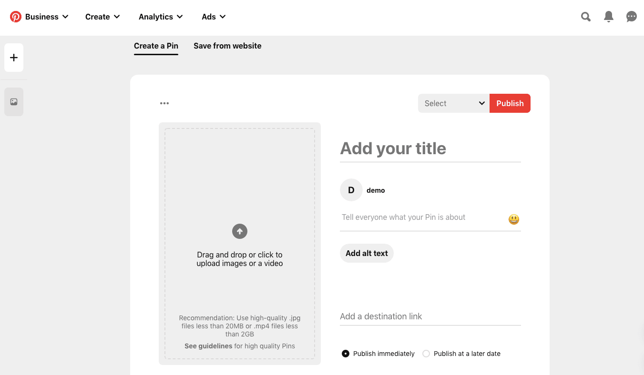Open the Ads dropdown menu
Viewport: 644px width, 375px height.
coord(213,16)
